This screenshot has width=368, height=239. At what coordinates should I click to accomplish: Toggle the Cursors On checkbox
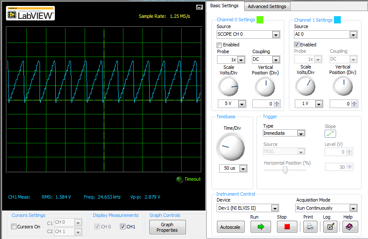click(x=14, y=227)
